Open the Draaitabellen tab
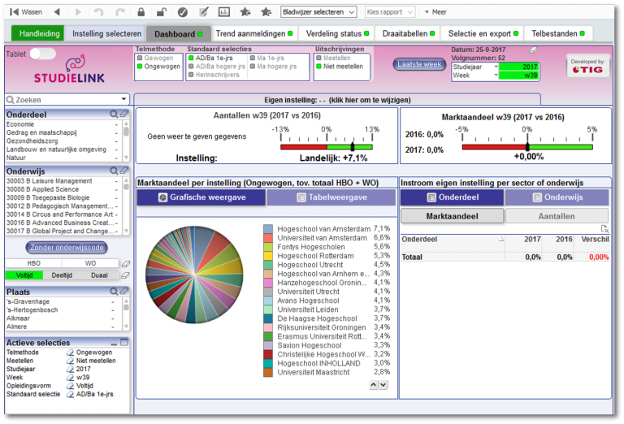 point(409,34)
